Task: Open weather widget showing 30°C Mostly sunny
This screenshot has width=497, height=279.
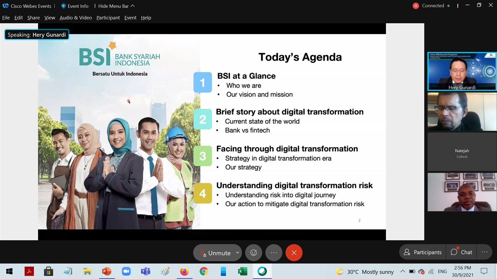Action: [365, 272]
